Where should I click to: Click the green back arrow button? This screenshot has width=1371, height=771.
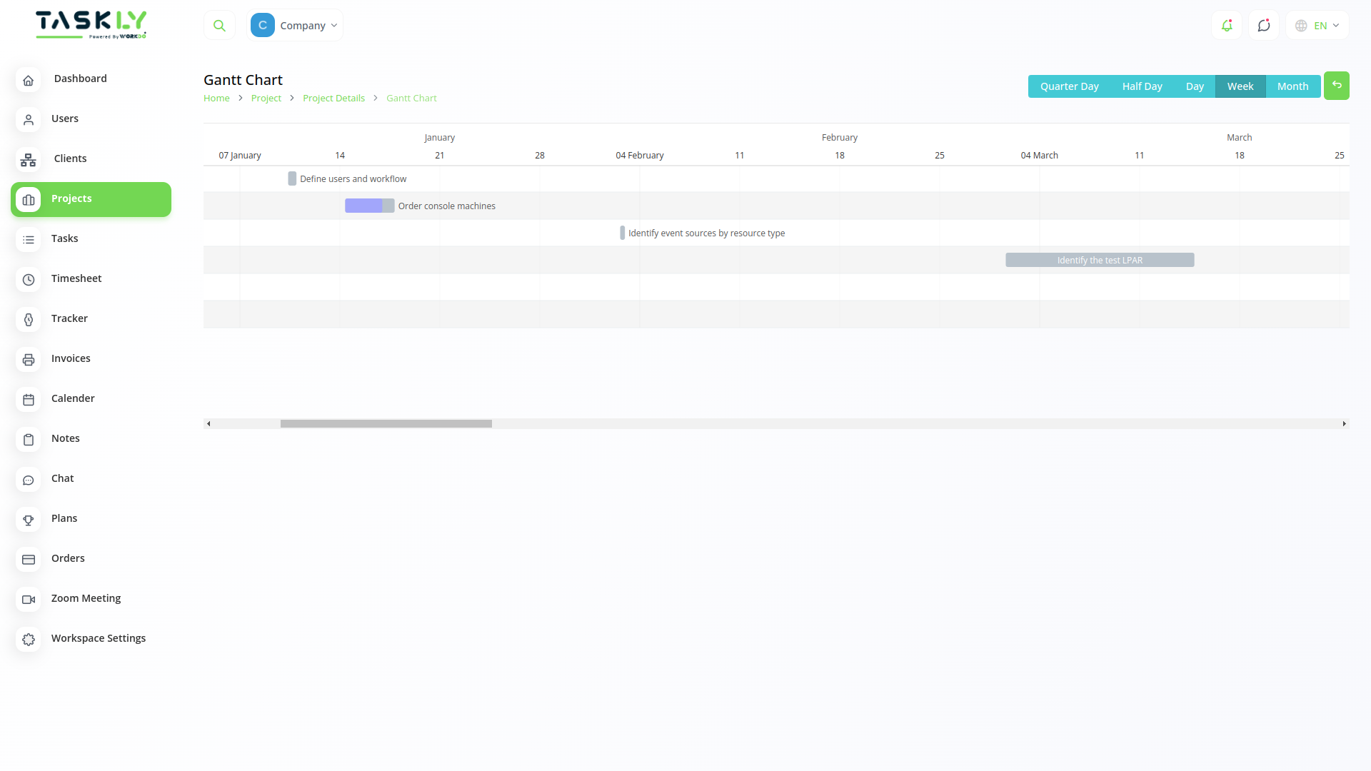tap(1336, 85)
